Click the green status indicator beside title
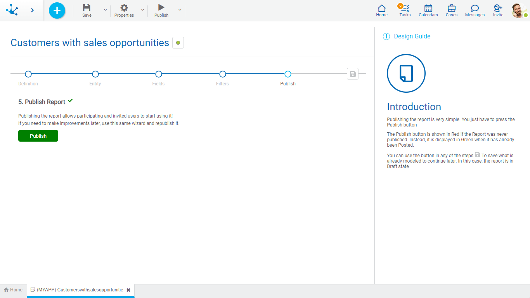This screenshot has width=530, height=298. point(178,43)
